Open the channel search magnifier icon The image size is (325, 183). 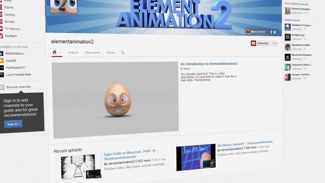[123, 53]
